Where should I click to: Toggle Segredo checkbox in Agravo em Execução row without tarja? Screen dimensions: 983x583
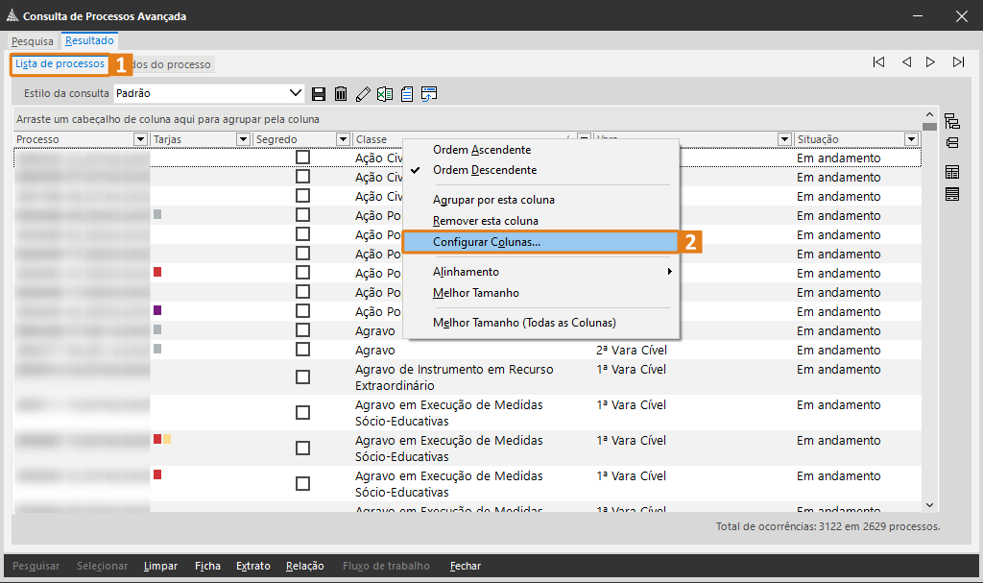tap(302, 412)
